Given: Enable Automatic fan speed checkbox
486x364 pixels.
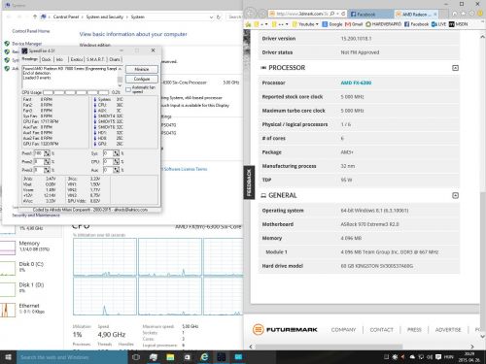Looking at the screenshot, I should pos(128,89).
